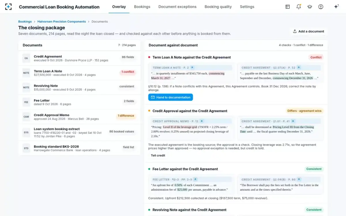Select the Credit Agreement document row

[x=79, y=58]
